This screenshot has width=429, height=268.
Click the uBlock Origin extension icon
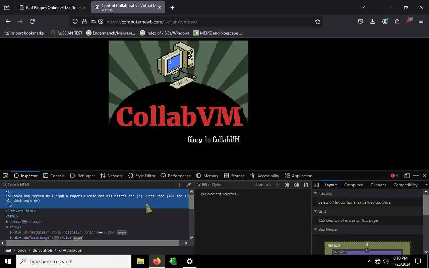coord(409,21)
